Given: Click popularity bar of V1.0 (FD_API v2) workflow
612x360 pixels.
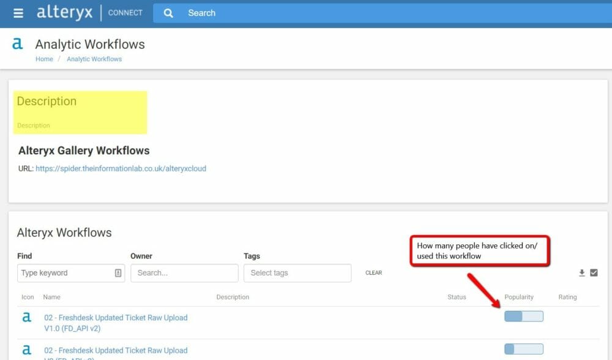Looking at the screenshot, I should [x=523, y=317].
